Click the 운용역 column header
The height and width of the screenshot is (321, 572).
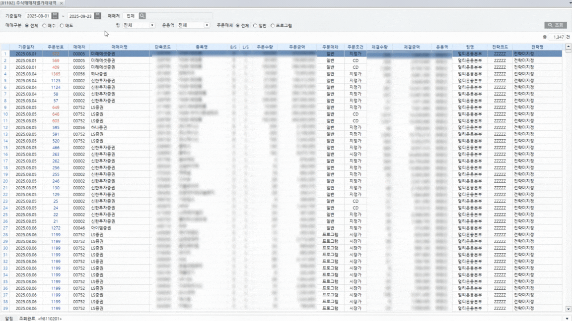[x=442, y=47]
